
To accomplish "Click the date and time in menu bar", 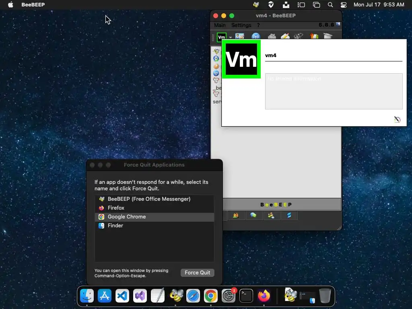I will [x=379, y=5].
